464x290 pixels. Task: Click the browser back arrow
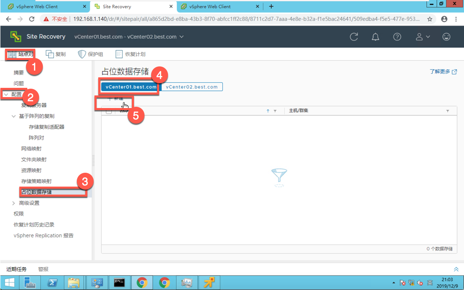click(8, 19)
